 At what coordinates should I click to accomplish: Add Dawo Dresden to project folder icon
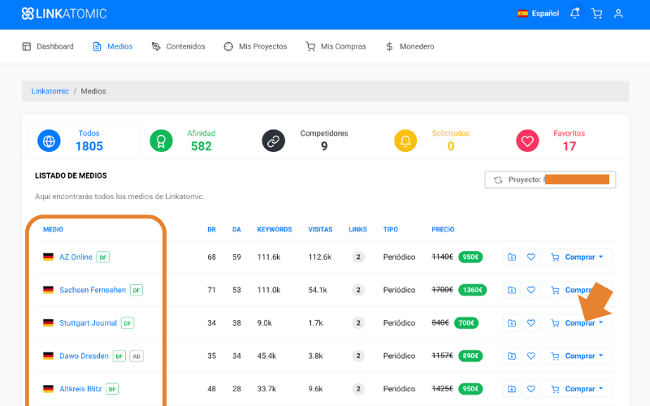click(x=512, y=356)
